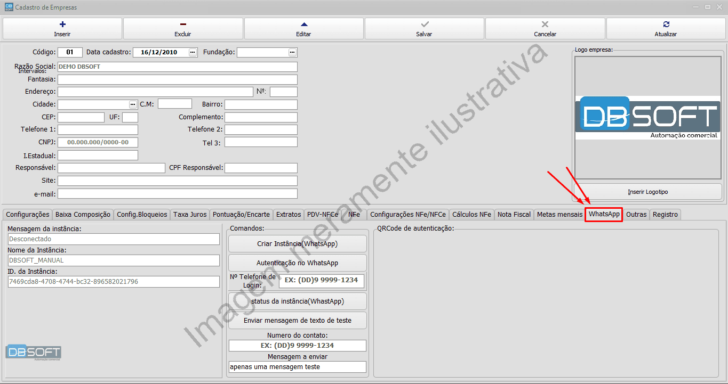Click Enviar mensagem de texto de teste
The width and height of the screenshot is (728, 384).
(x=297, y=321)
